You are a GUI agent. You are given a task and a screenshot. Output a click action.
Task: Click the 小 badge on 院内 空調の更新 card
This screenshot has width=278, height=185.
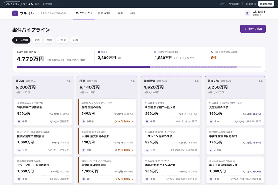[83, 121]
